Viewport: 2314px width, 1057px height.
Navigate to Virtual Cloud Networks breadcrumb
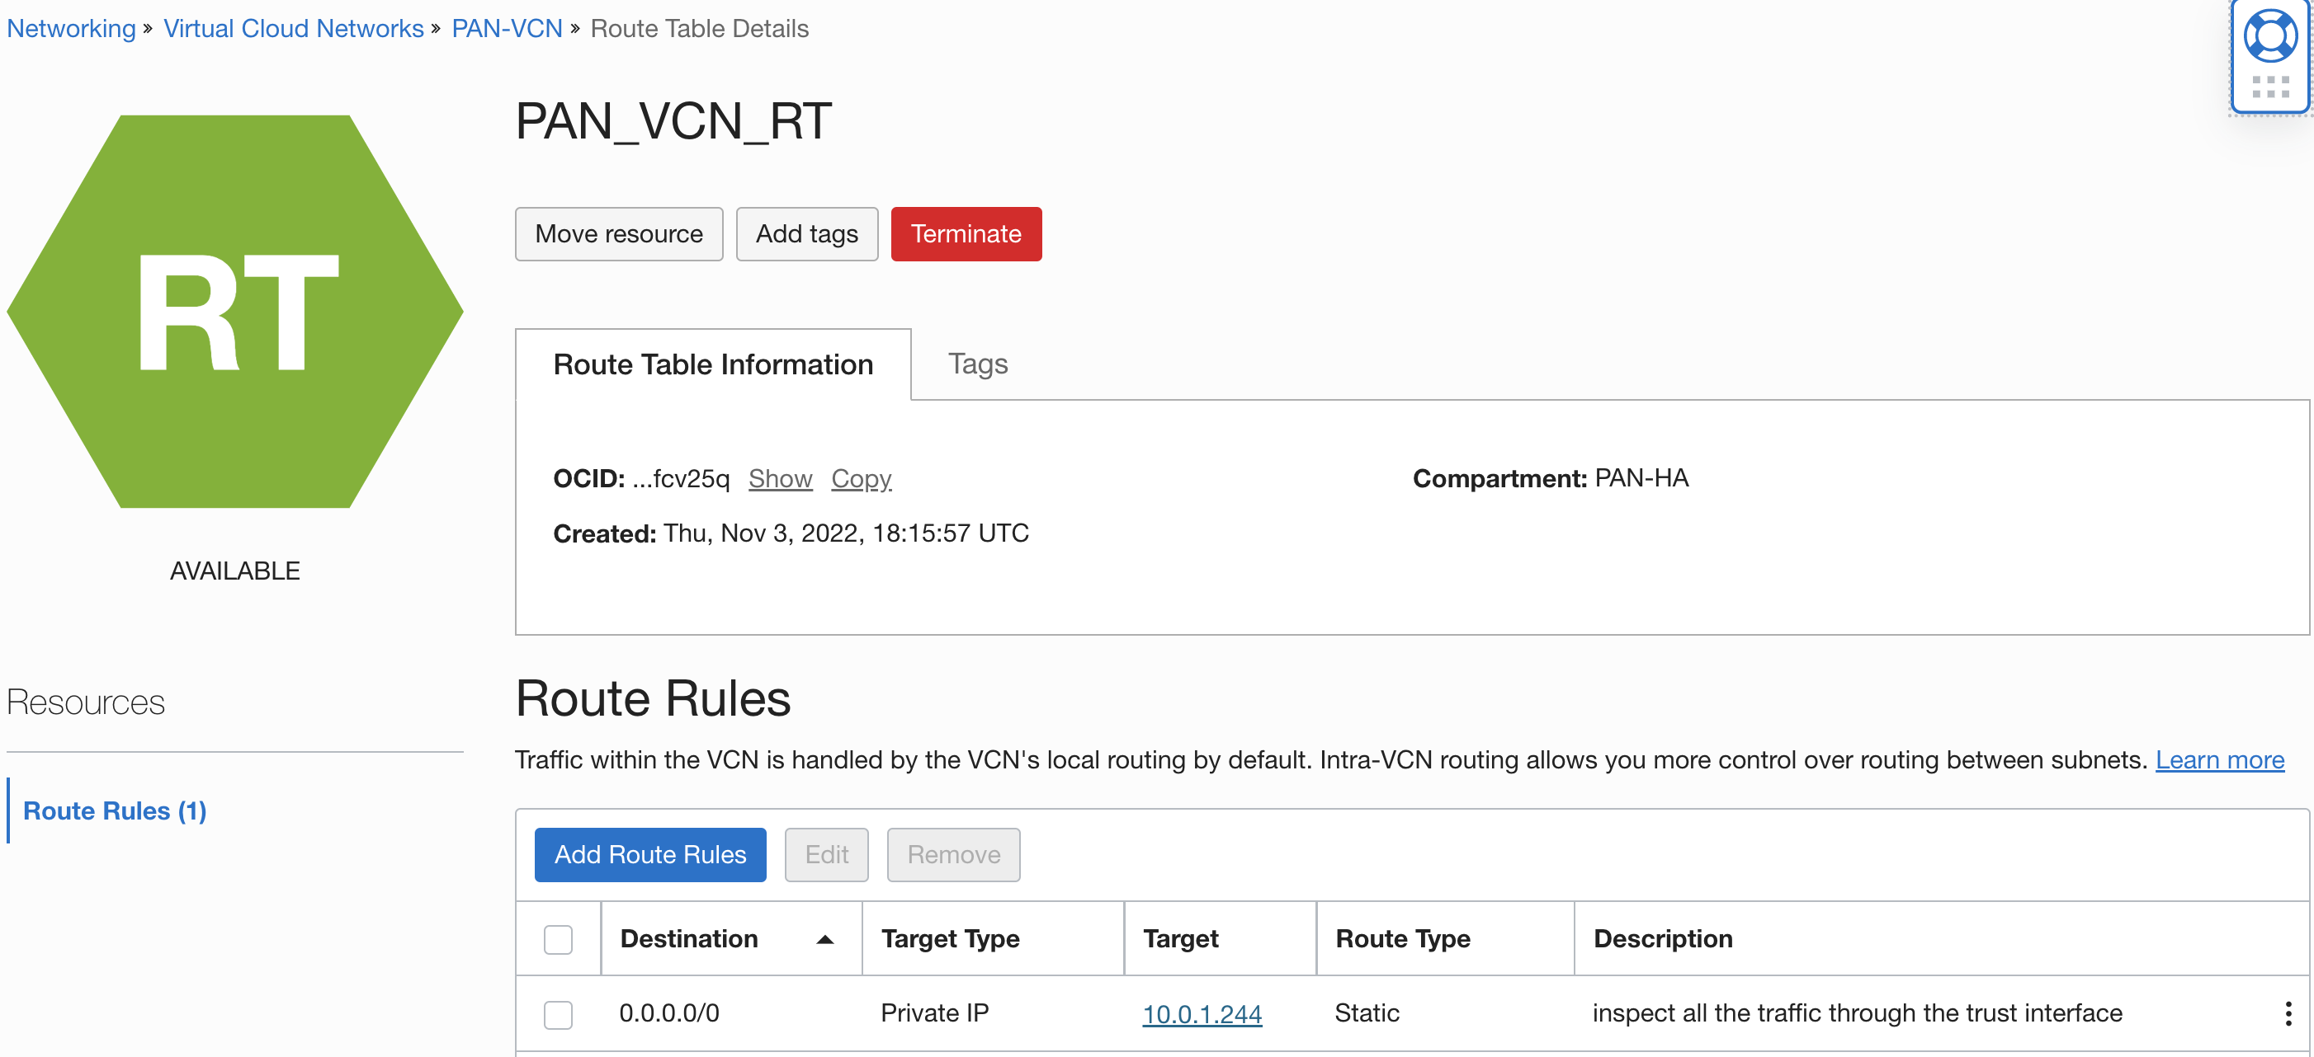pyautogui.click(x=293, y=28)
